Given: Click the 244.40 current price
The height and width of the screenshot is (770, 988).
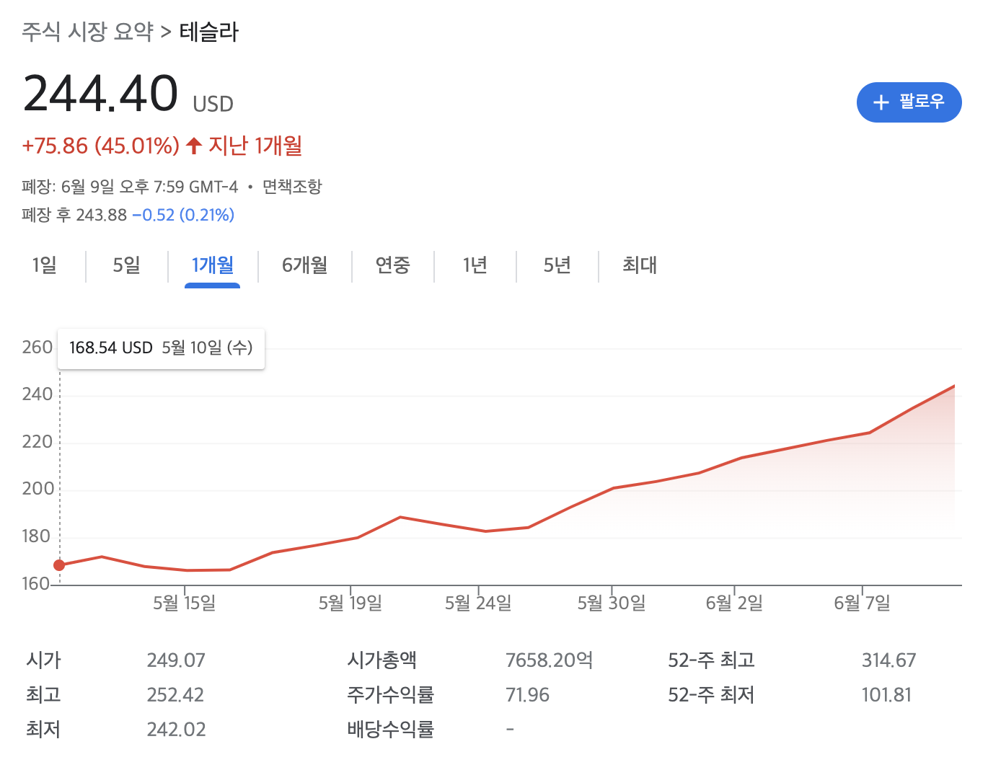Looking at the screenshot, I should 100,94.
